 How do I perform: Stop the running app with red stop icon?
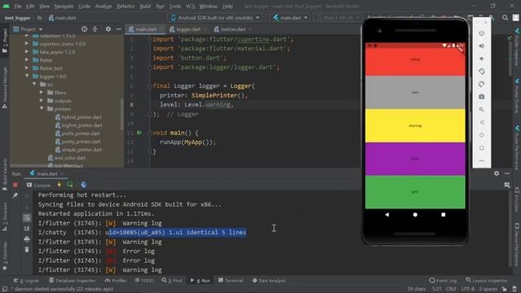click(x=15, y=185)
